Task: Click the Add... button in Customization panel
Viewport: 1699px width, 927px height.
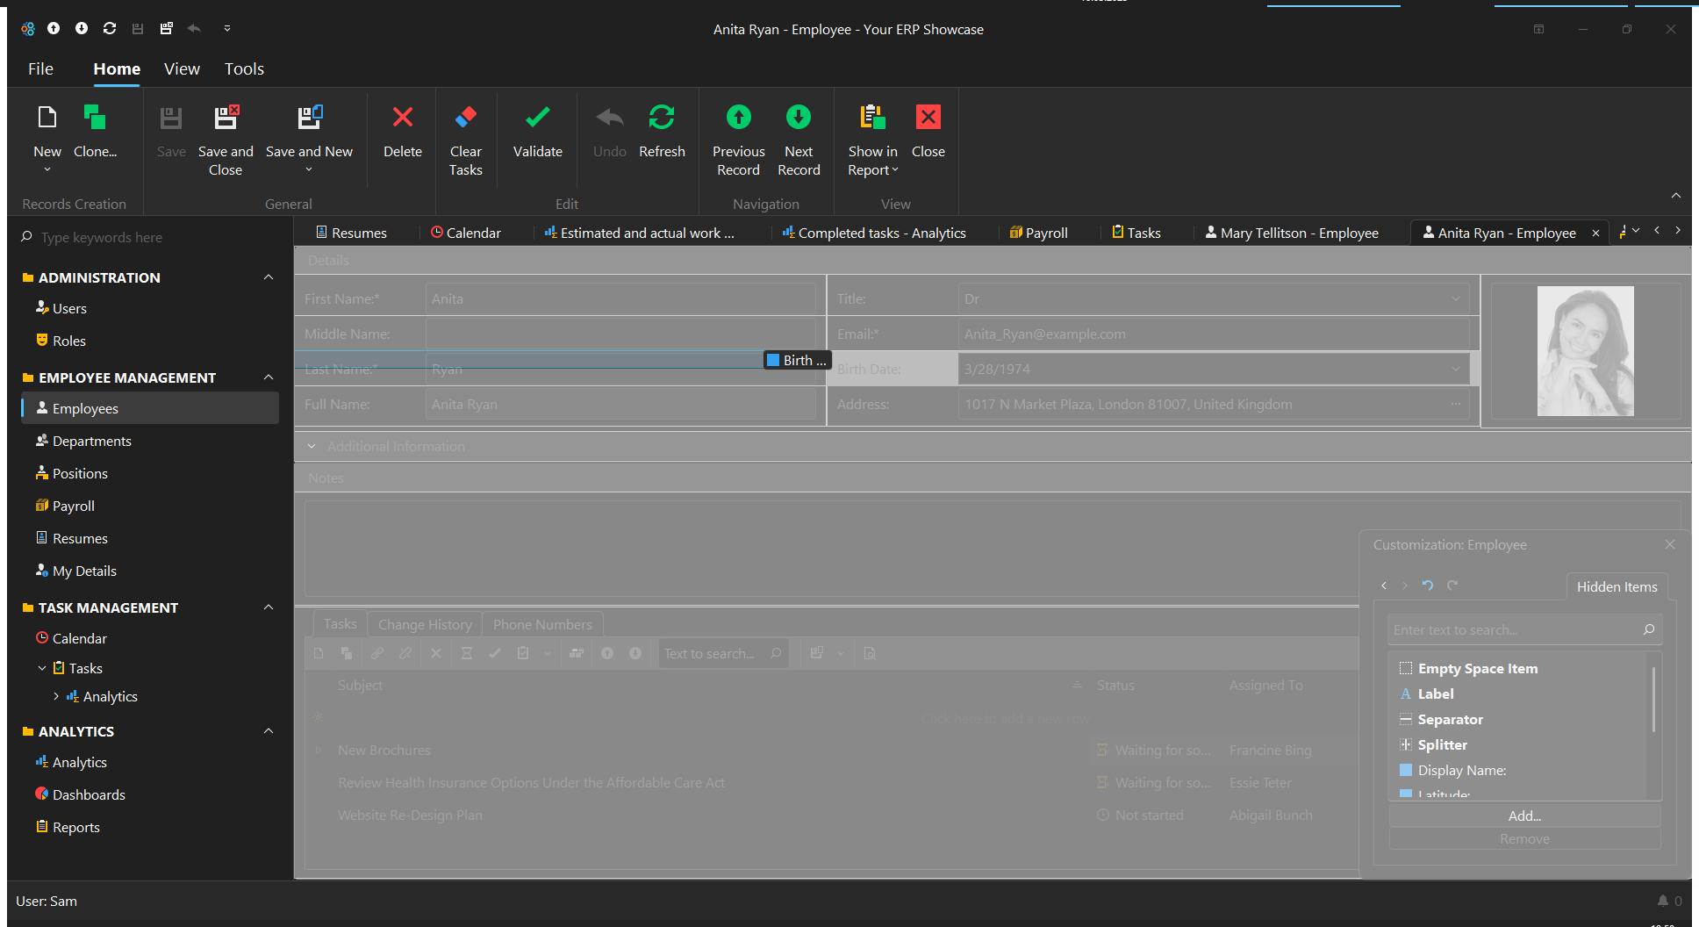Action: (1524, 816)
